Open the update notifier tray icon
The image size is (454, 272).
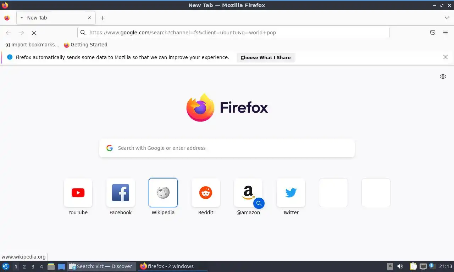point(432,266)
